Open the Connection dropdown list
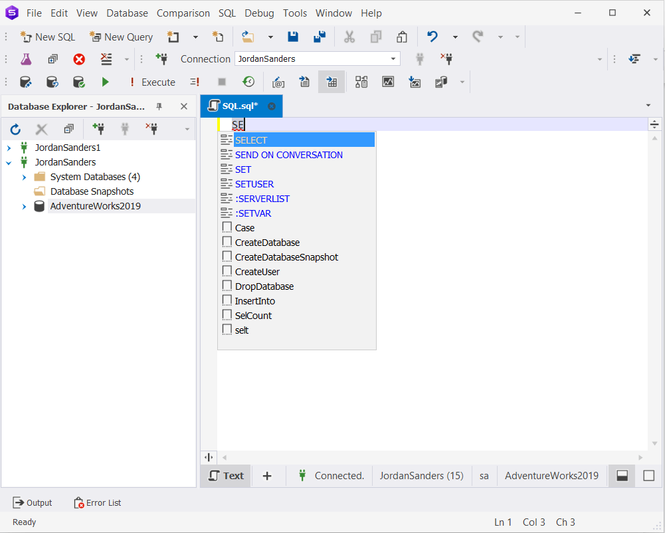665x533 pixels. click(393, 58)
